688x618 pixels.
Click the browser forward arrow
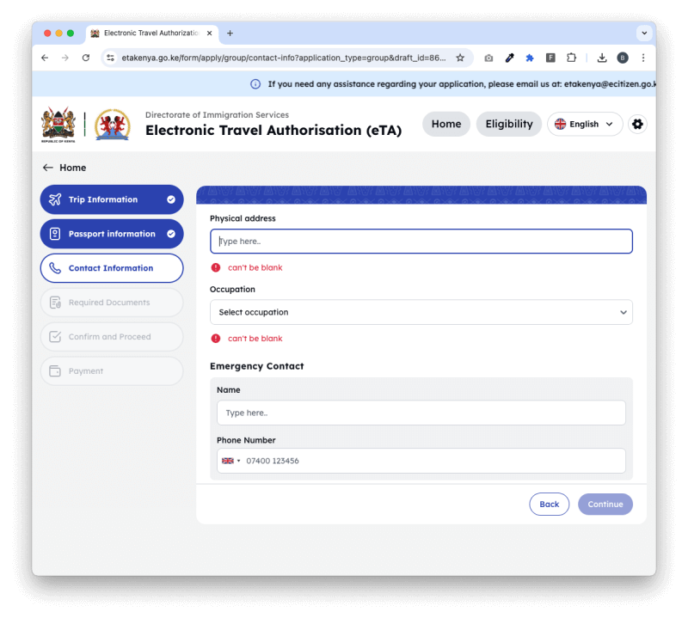pyautogui.click(x=65, y=58)
